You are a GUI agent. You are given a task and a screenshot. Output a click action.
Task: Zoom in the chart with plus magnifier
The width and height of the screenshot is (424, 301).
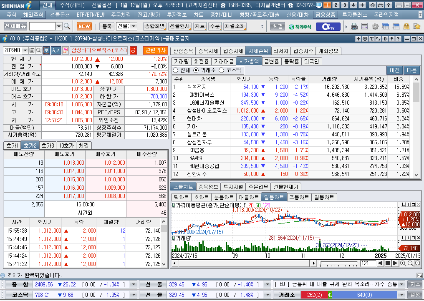click(403, 263)
